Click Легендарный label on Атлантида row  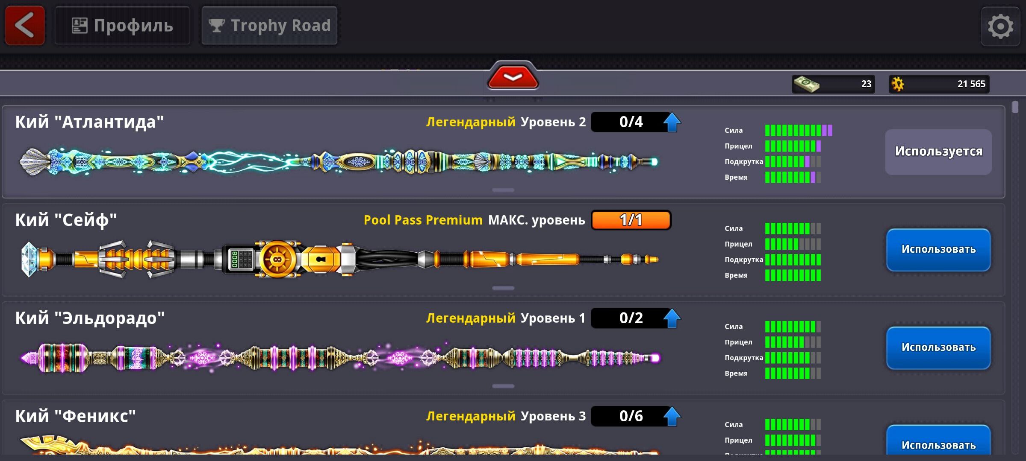(x=471, y=123)
